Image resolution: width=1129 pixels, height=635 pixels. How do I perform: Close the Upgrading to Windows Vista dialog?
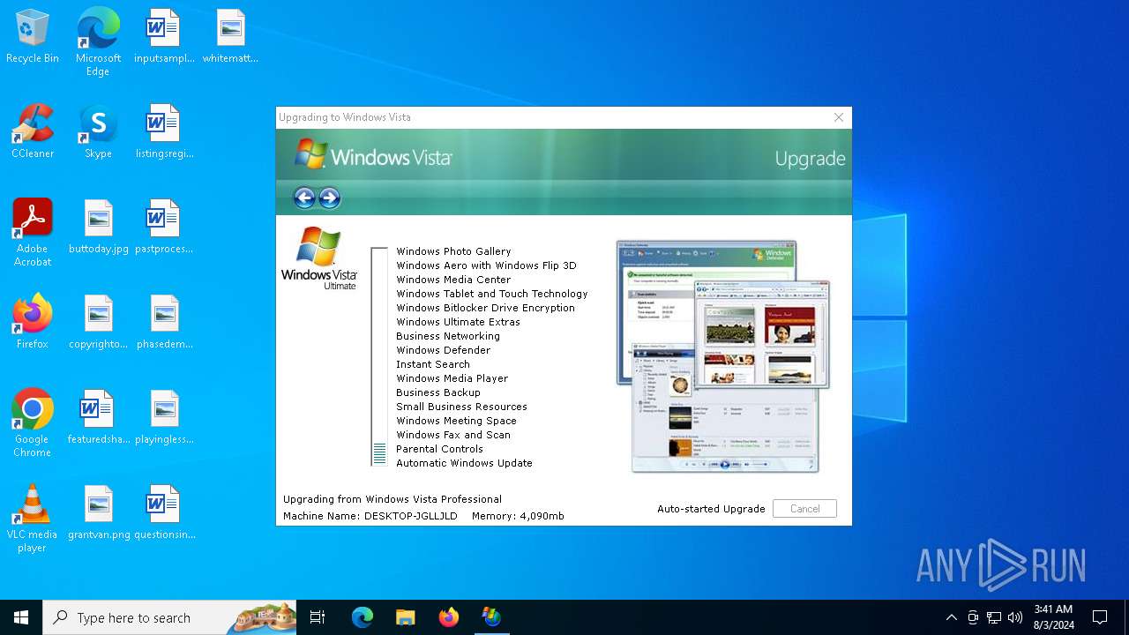point(839,117)
